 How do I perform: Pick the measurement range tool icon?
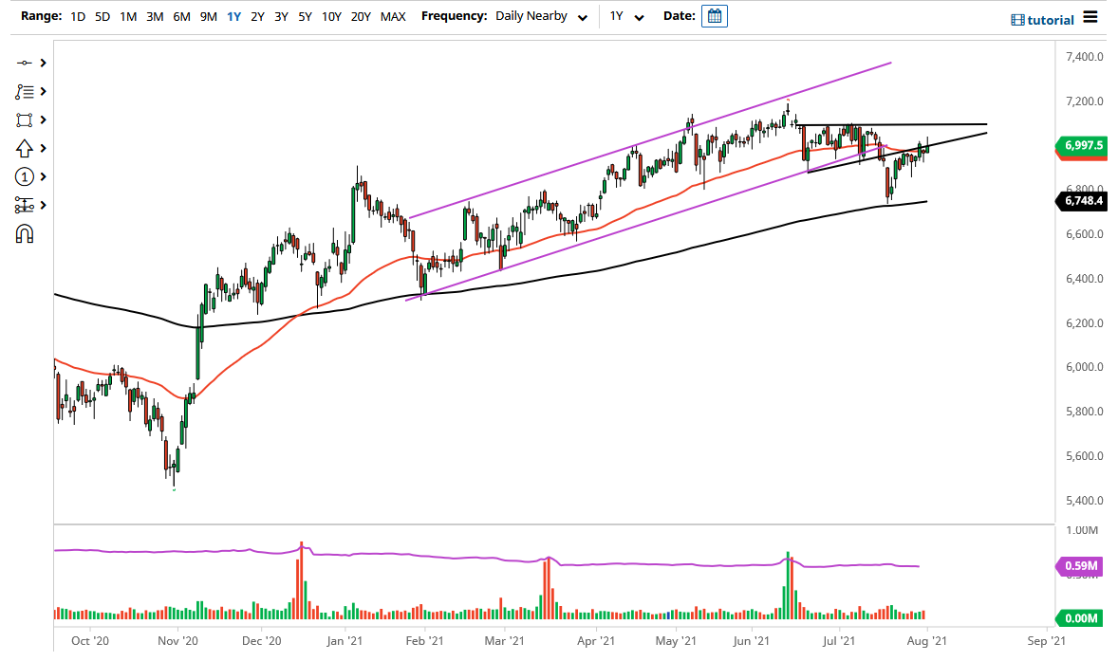click(x=25, y=205)
